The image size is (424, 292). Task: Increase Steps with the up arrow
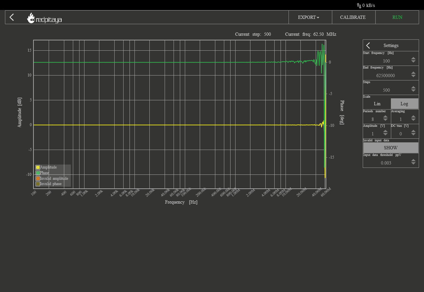point(413,87)
